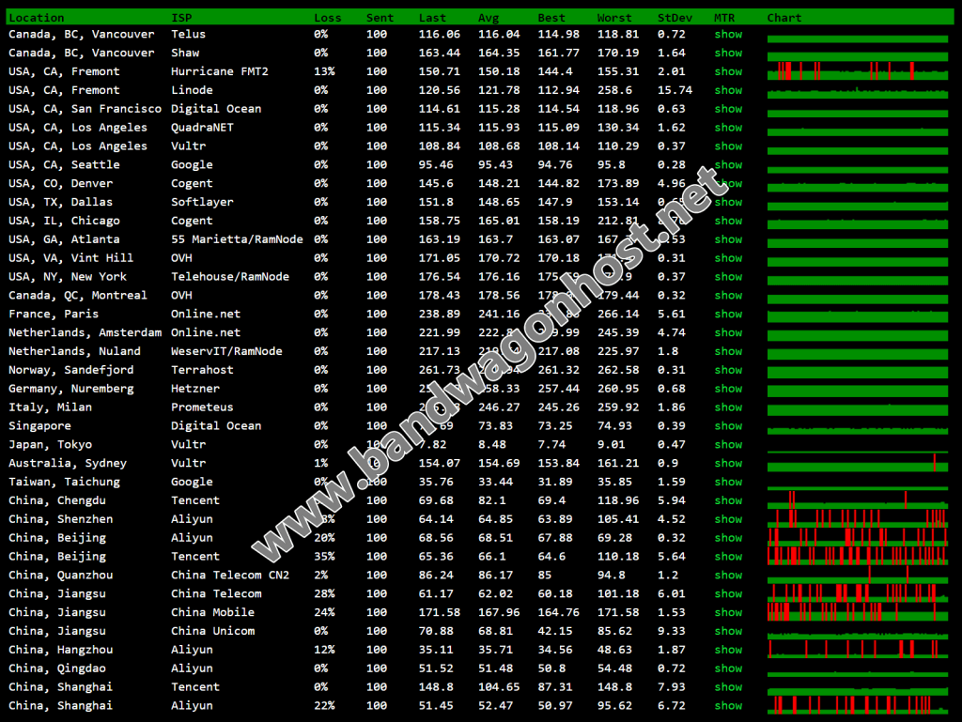Select the MTR column header
962x722 pixels.
[724, 18]
